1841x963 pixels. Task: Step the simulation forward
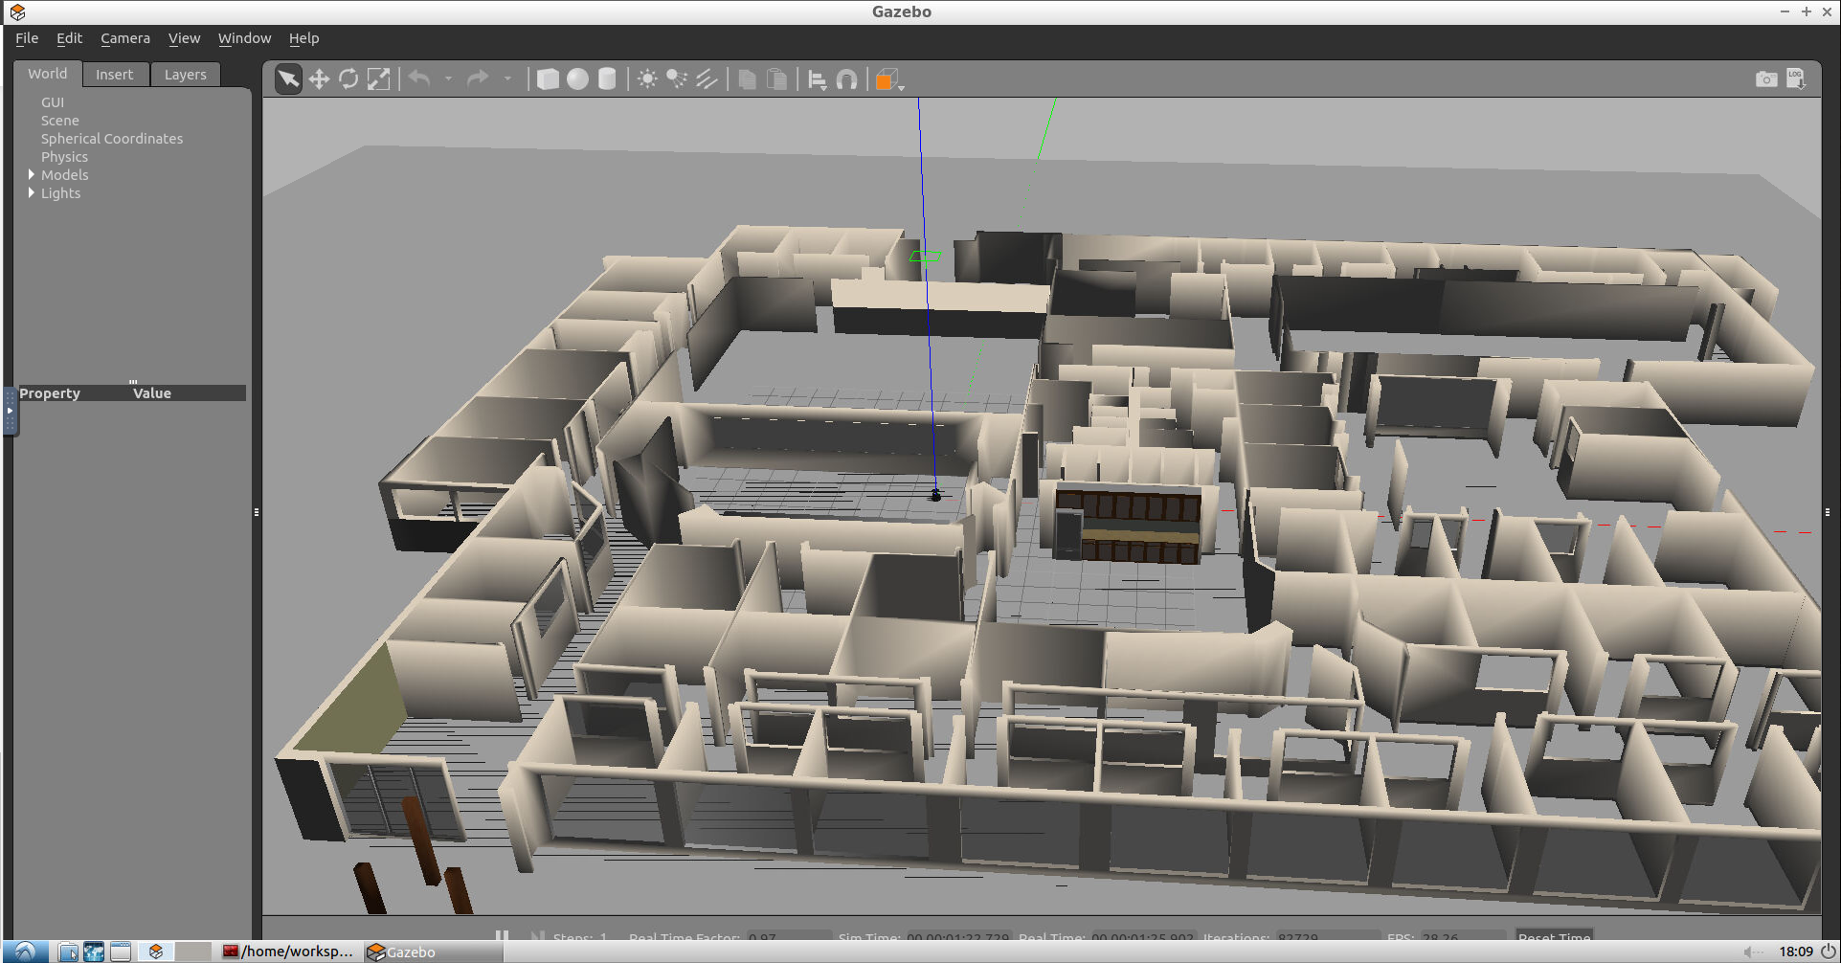(x=537, y=937)
